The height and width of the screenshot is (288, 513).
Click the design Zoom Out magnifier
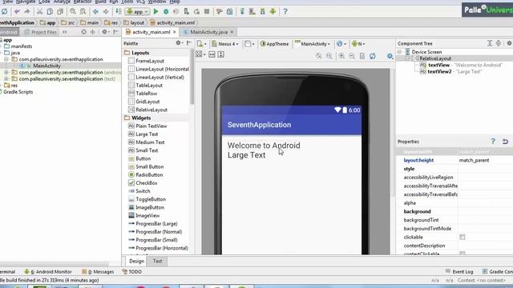point(352,56)
